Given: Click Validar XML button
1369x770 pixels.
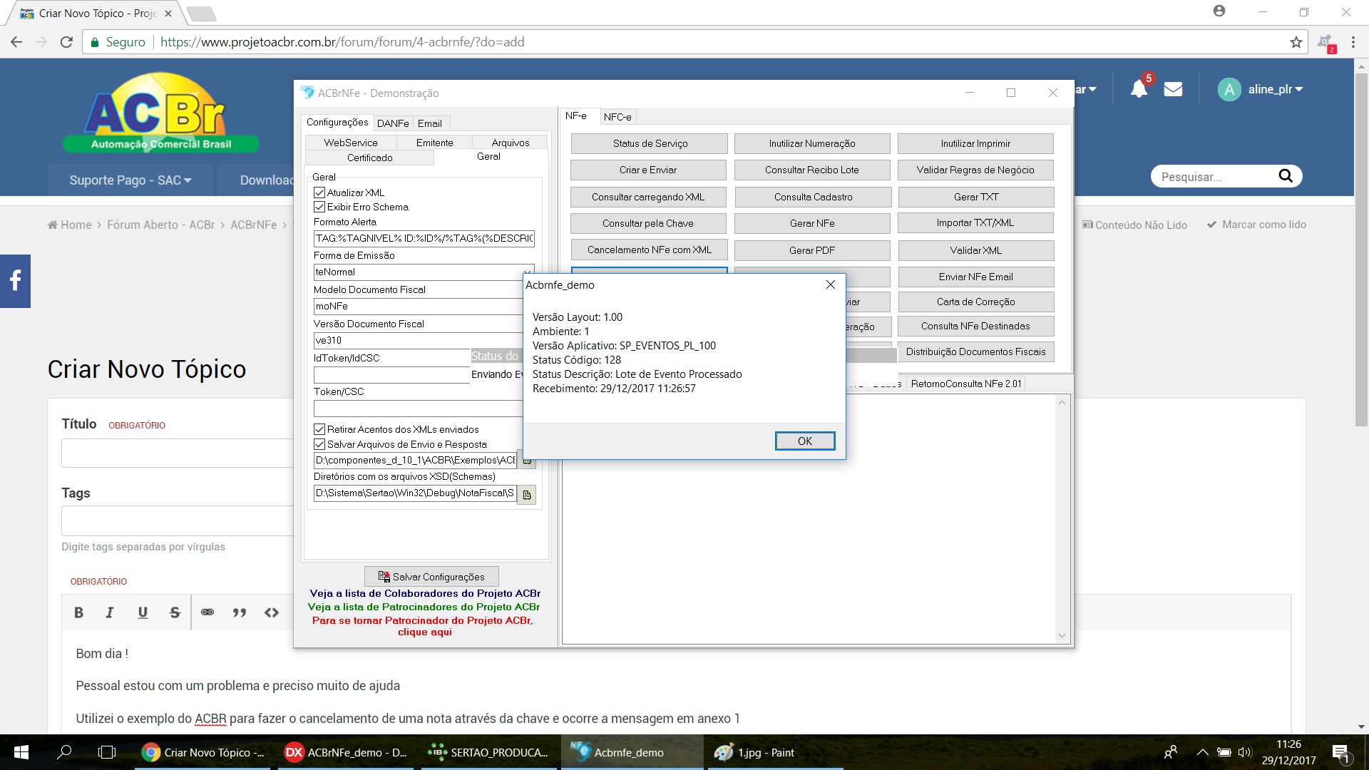Looking at the screenshot, I should click(x=975, y=250).
